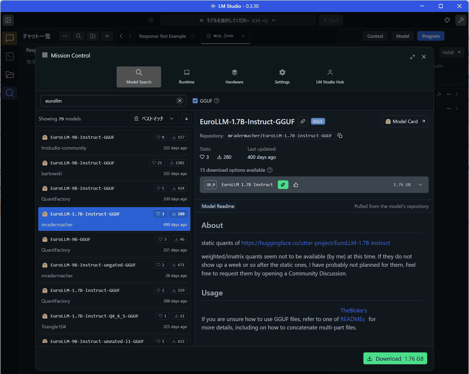Screen dimensions: 469x374
Task: Expand Mission Control to full screen
Action: 412,57
